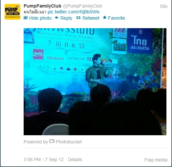Open the PumpFamilyClub display name profile
This screenshot has width=172, height=167.
(42, 6)
